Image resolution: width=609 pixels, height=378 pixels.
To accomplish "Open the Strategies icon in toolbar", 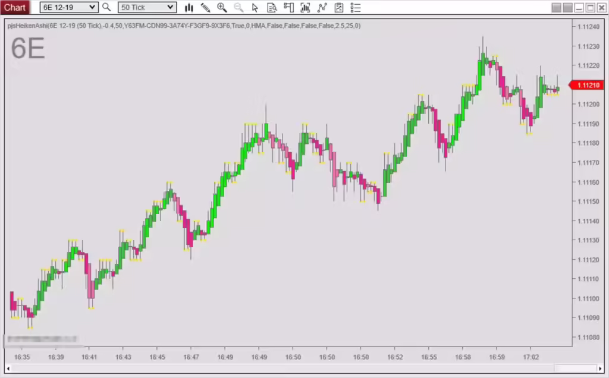I will (322, 8).
